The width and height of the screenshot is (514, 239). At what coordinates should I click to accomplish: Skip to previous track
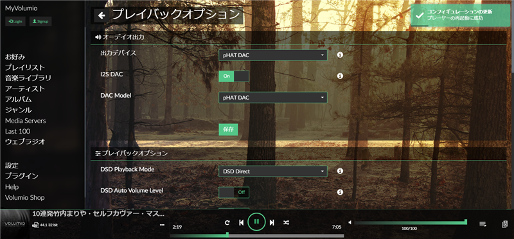pos(242,222)
